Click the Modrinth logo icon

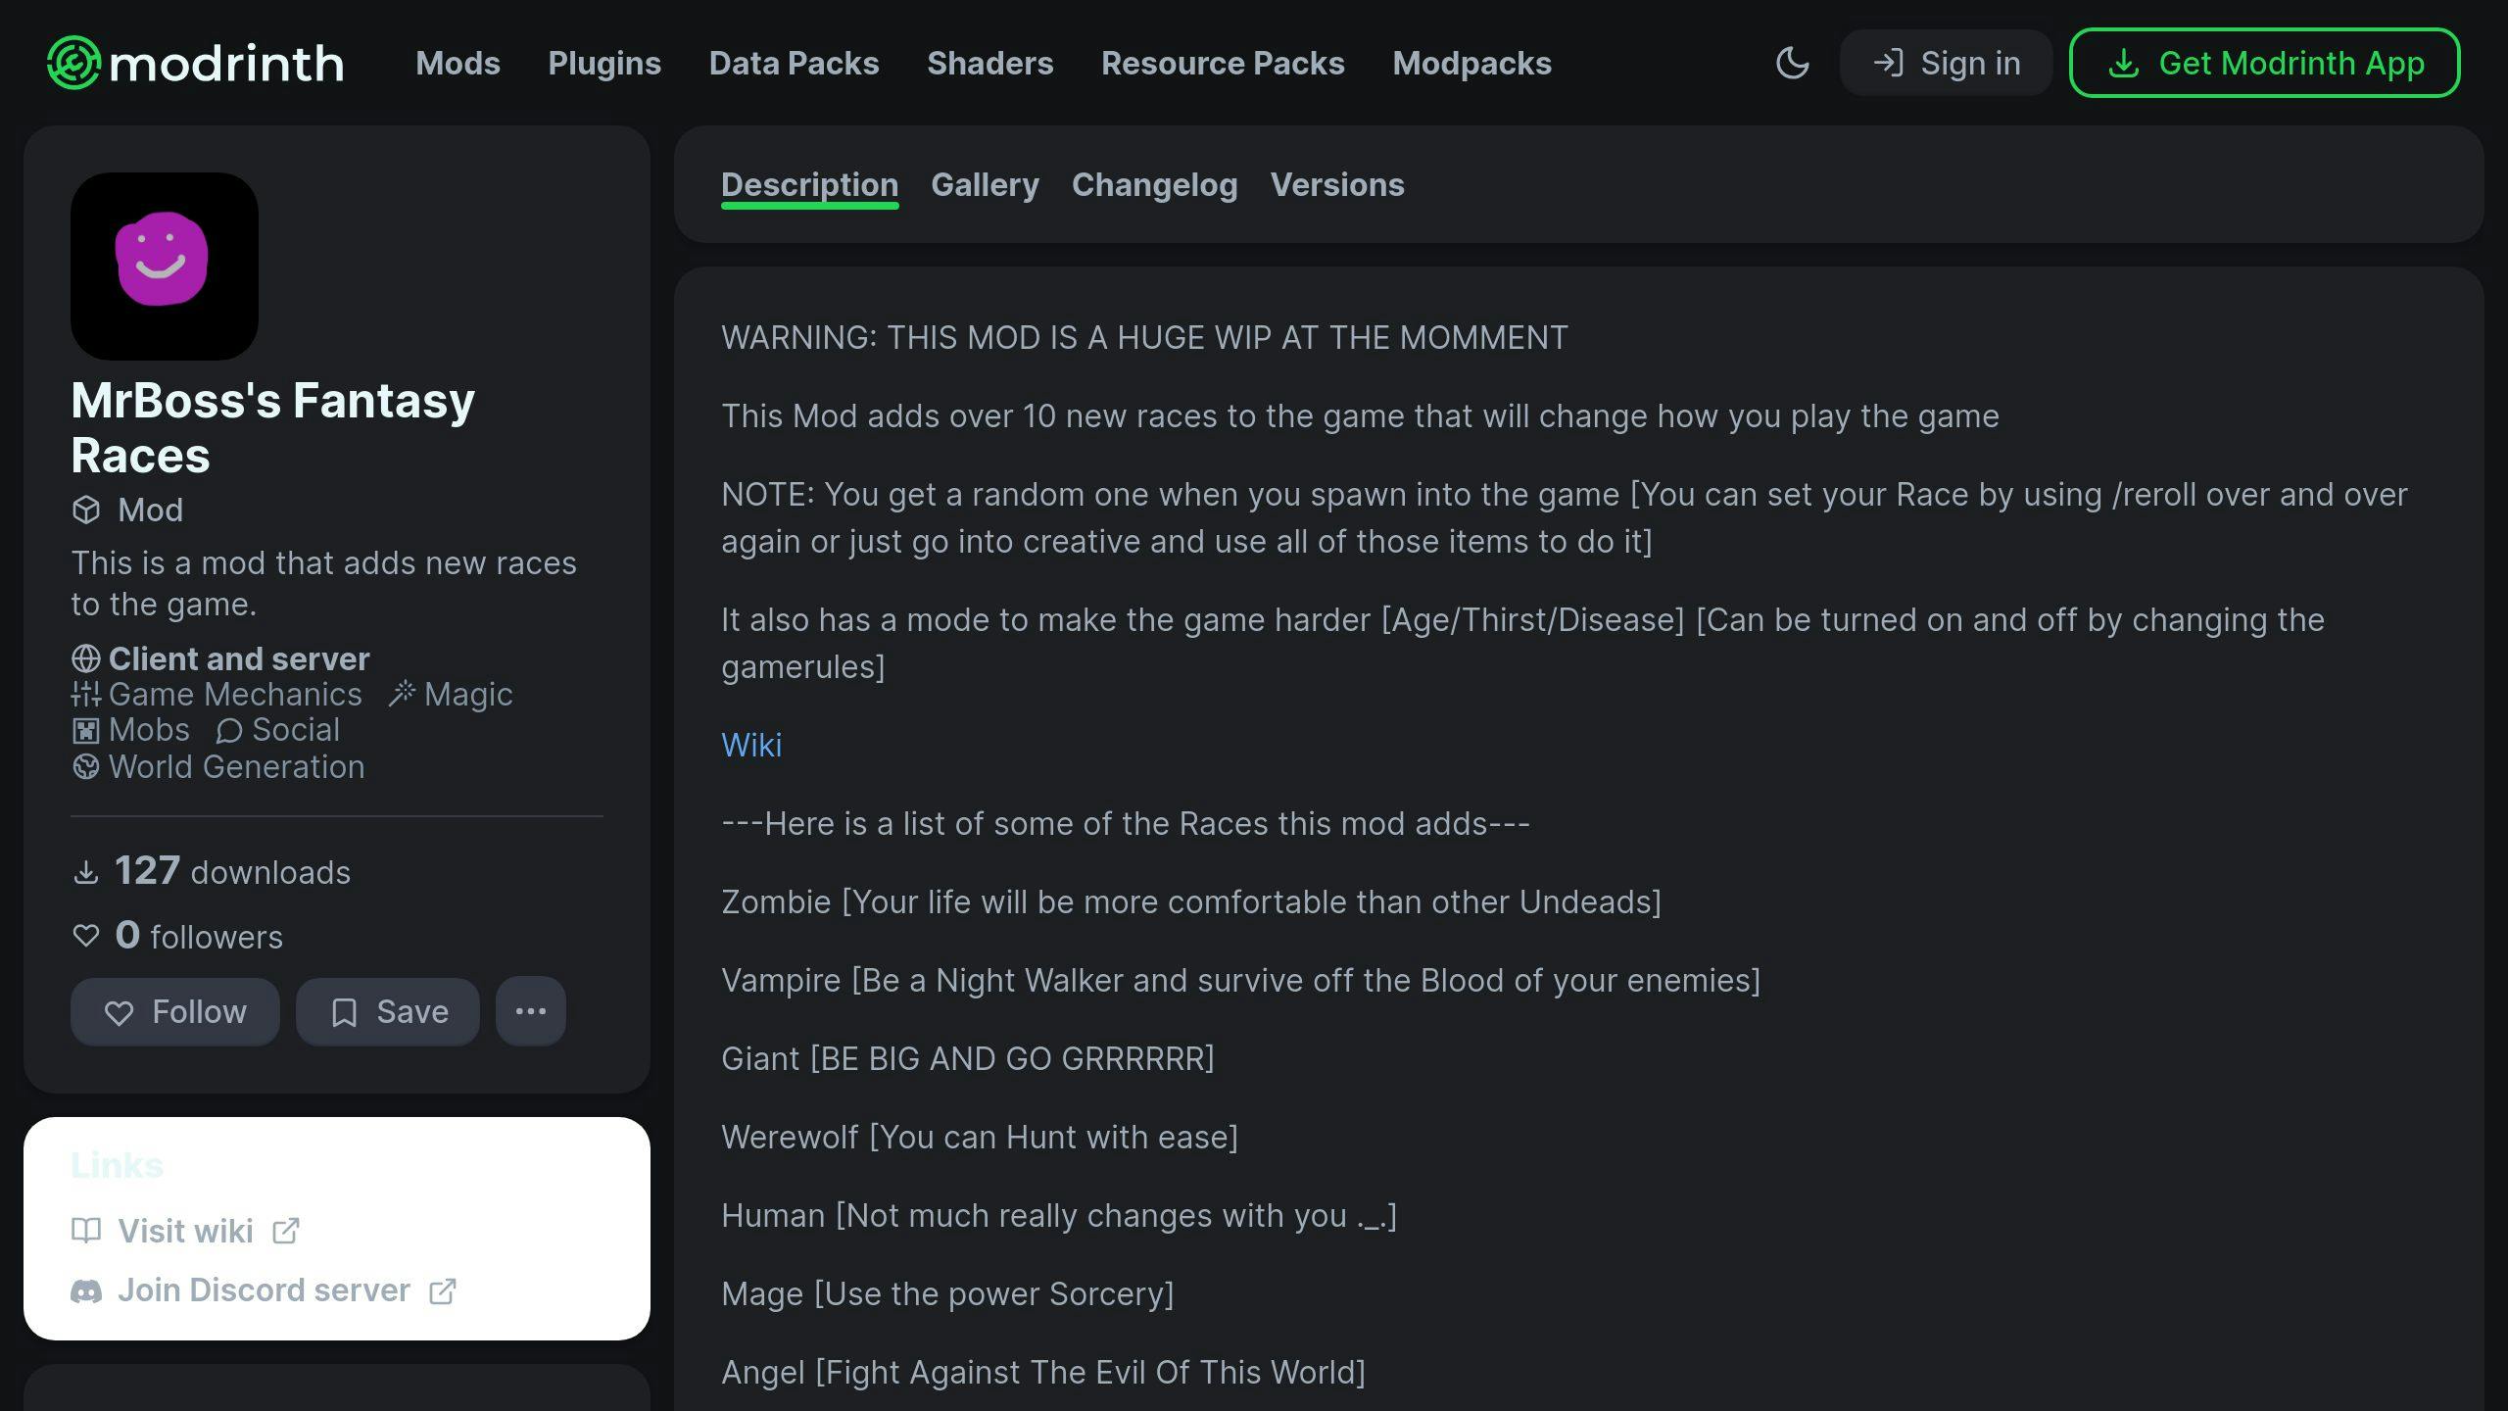click(68, 62)
